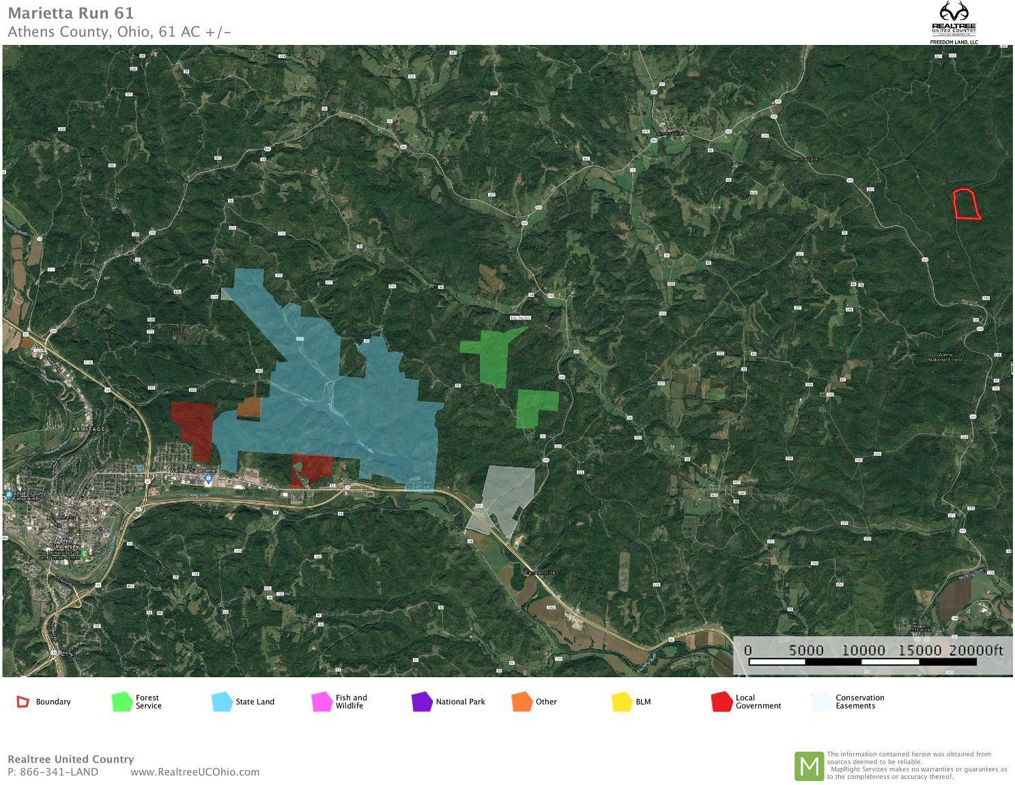Click the Wayne National Forest map label
The height and width of the screenshot is (785, 1015).
(x=945, y=357)
